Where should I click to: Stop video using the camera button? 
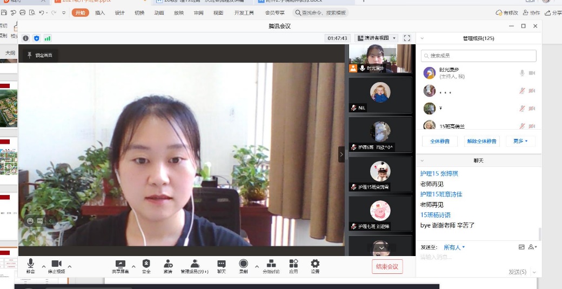(x=56, y=264)
